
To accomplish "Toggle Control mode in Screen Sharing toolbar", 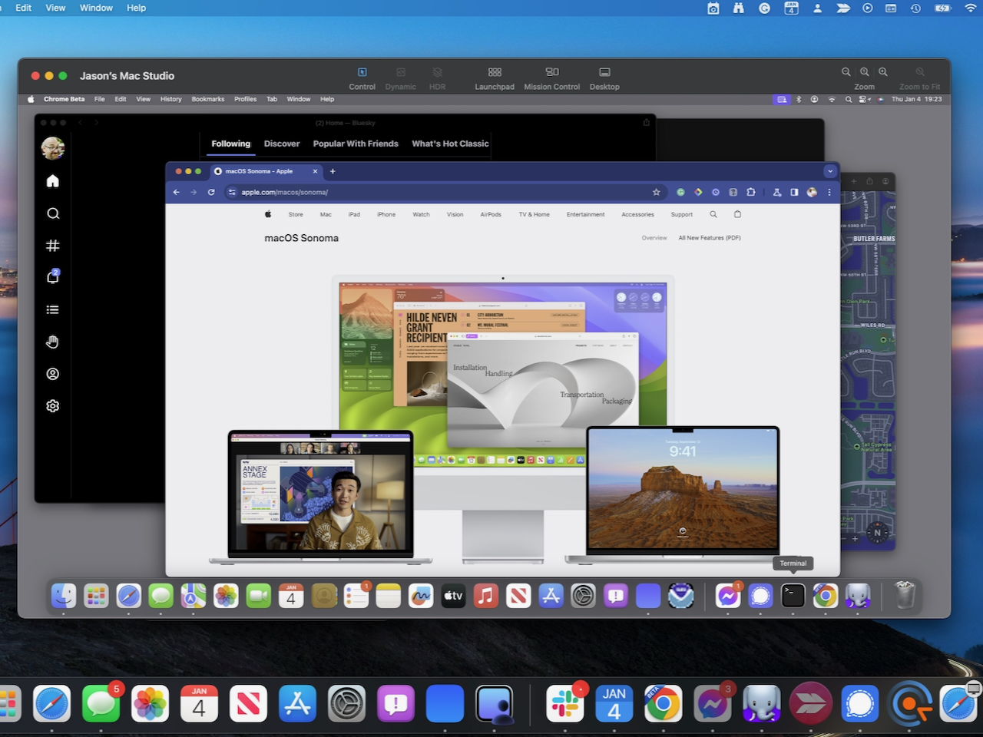I will point(362,72).
